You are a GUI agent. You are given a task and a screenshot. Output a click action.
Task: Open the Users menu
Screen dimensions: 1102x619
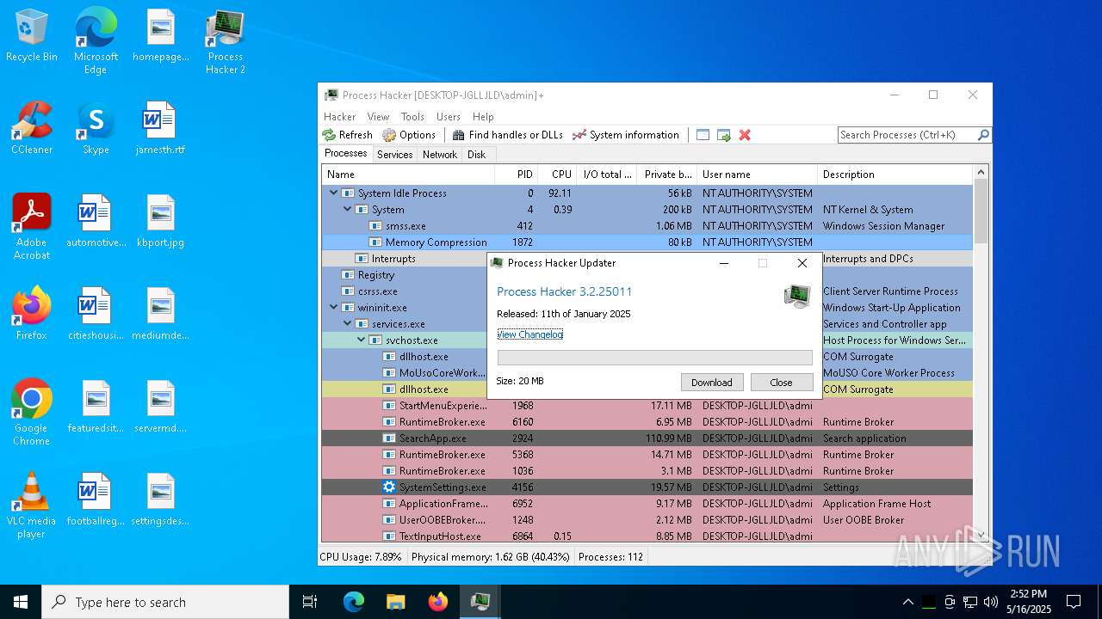tap(449, 117)
